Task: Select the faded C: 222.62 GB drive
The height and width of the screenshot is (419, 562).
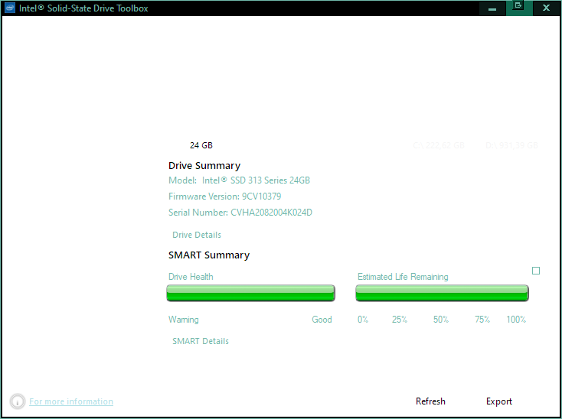Action: tap(439, 145)
